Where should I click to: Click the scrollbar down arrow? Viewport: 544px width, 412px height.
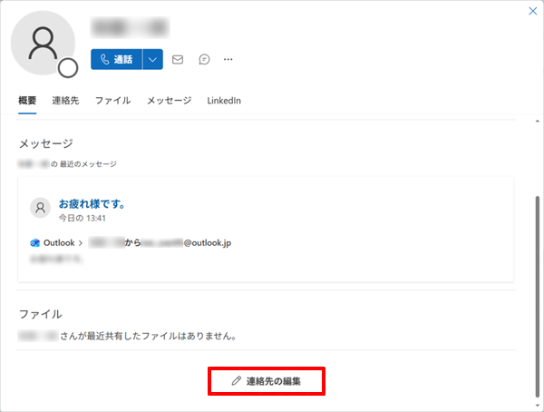(x=538, y=406)
